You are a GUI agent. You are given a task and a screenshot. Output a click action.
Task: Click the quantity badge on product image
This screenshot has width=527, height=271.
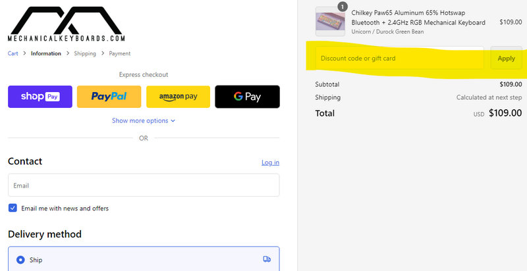point(343,7)
